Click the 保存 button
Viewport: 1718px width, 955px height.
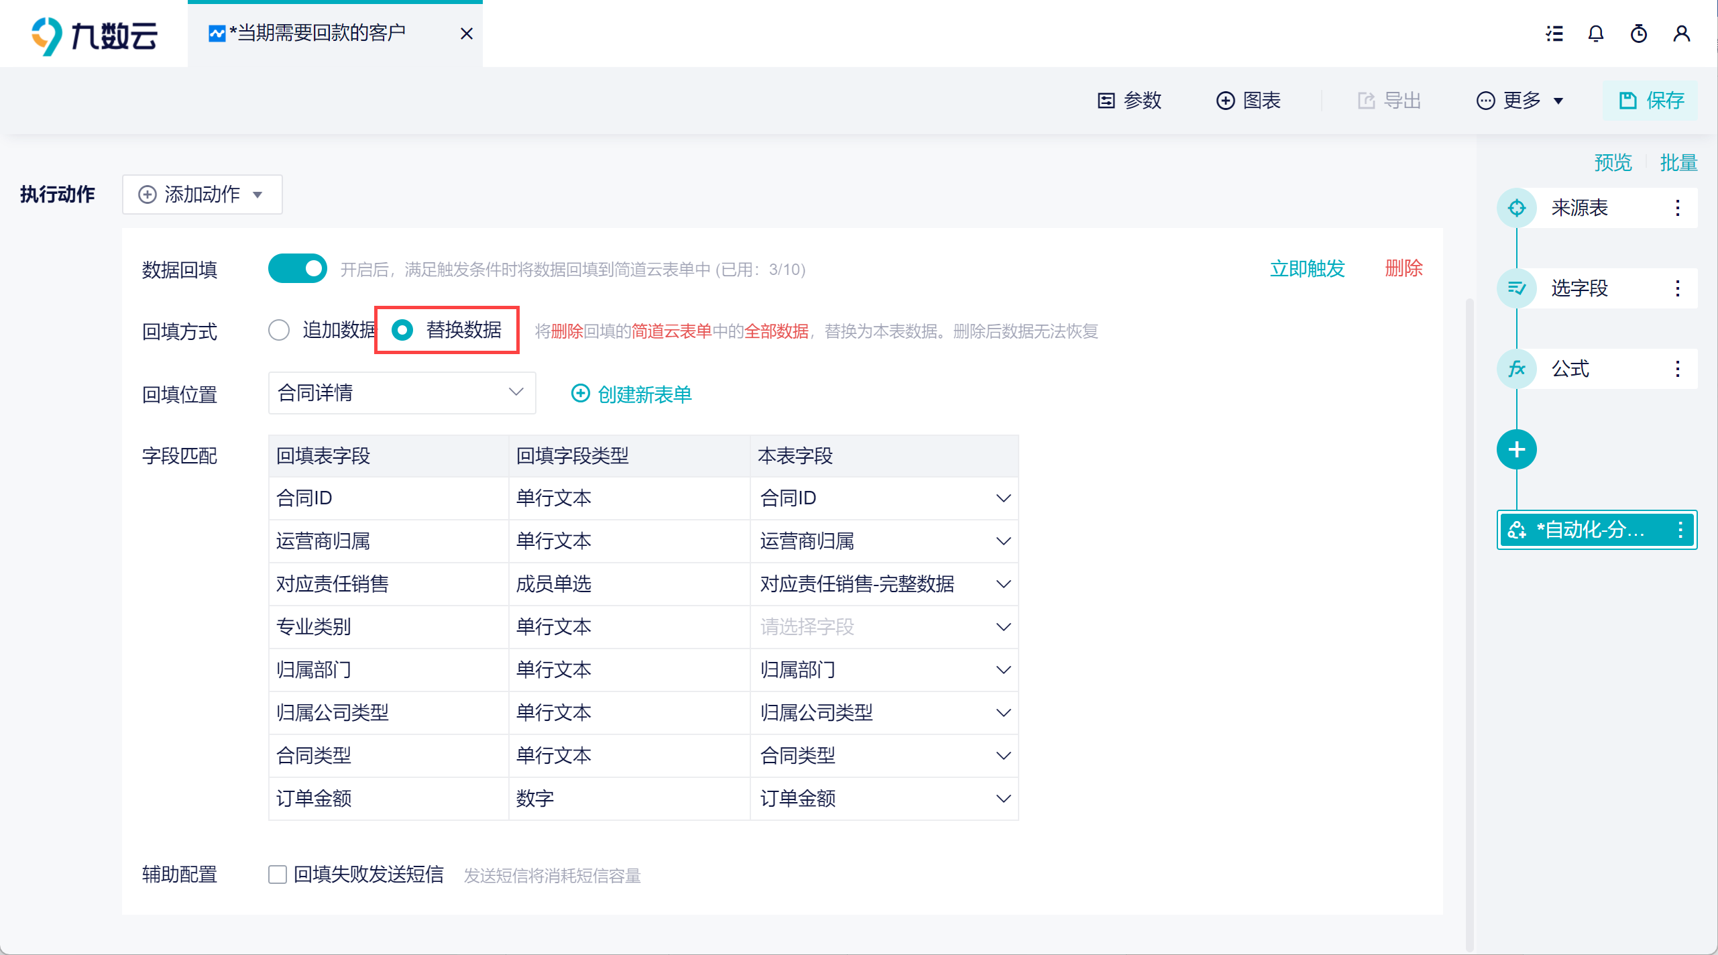pyautogui.click(x=1651, y=101)
